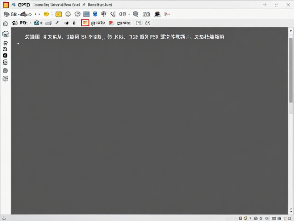Click the word PSD in the editor text
The width and height of the screenshot is (294, 221).
click(154, 37)
